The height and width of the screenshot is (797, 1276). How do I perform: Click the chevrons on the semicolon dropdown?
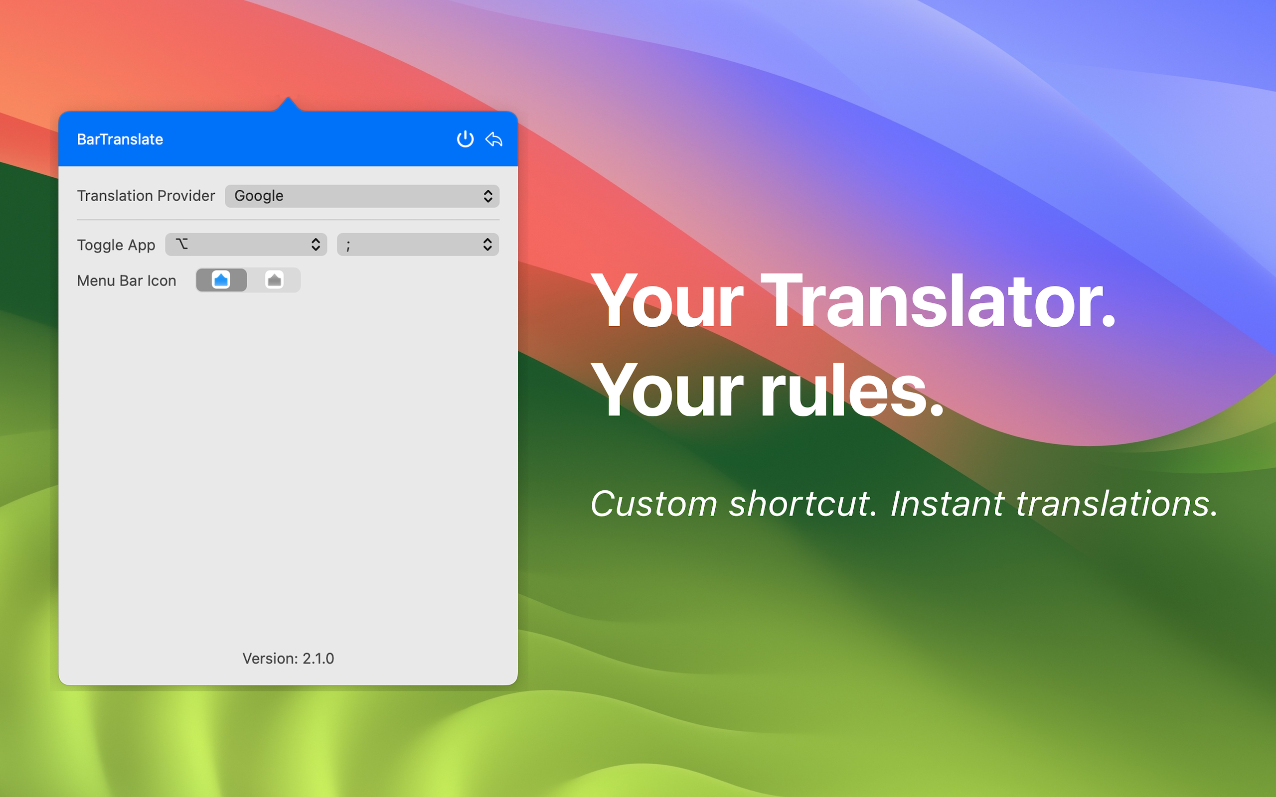coord(487,245)
